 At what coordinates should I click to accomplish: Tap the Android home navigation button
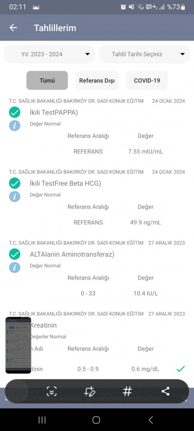[96, 420]
